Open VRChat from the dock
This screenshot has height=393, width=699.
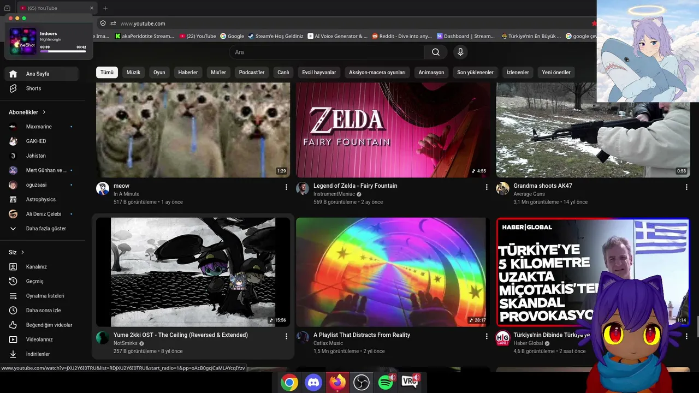pos(410,383)
